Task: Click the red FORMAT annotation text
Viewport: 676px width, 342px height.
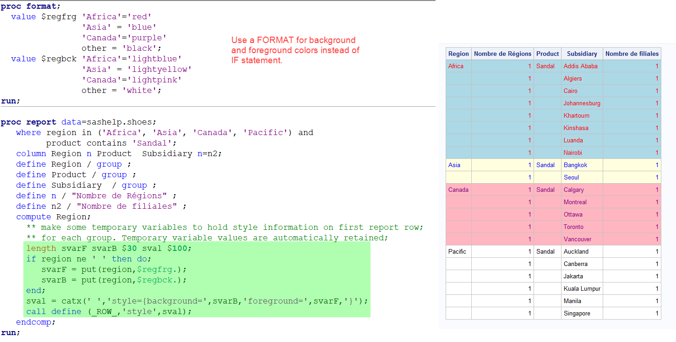Action: click(295, 50)
